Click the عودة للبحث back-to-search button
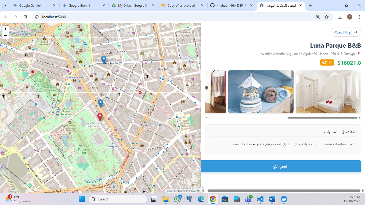Screen dimensions: 365x205 click(x=346, y=32)
